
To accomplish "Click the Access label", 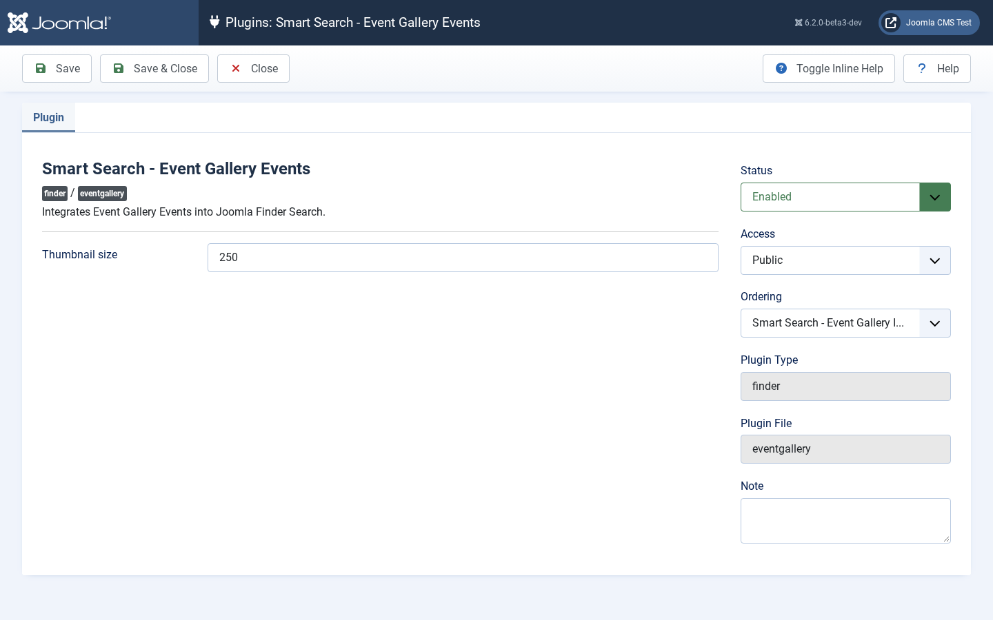I will [758, 234].
